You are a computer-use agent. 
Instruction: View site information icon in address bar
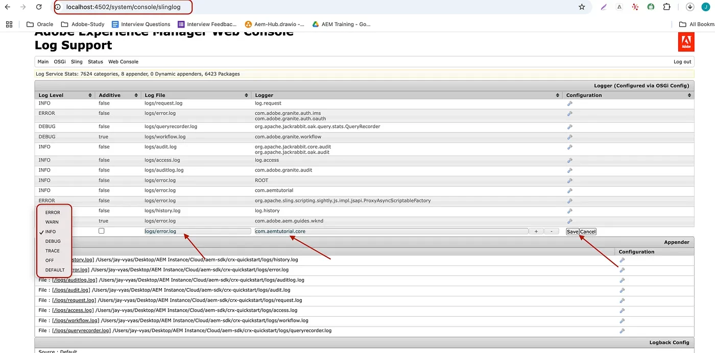click(58, 7)
